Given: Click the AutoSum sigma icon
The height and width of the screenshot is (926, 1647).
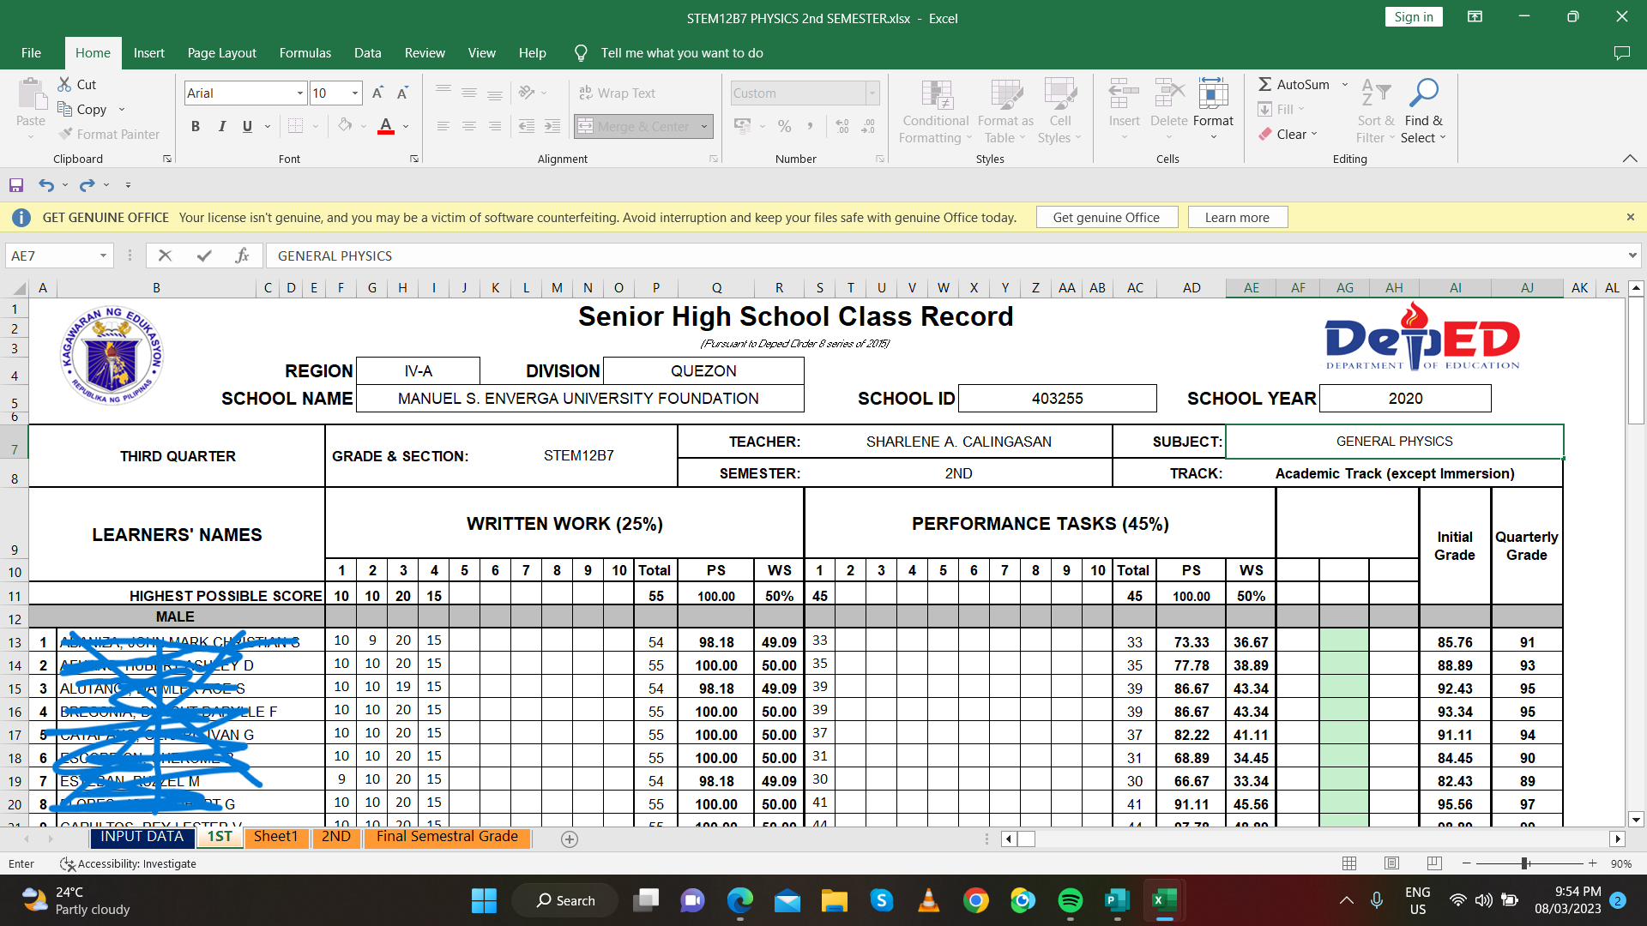Looking at the screenshot, I should [1265, 84].
